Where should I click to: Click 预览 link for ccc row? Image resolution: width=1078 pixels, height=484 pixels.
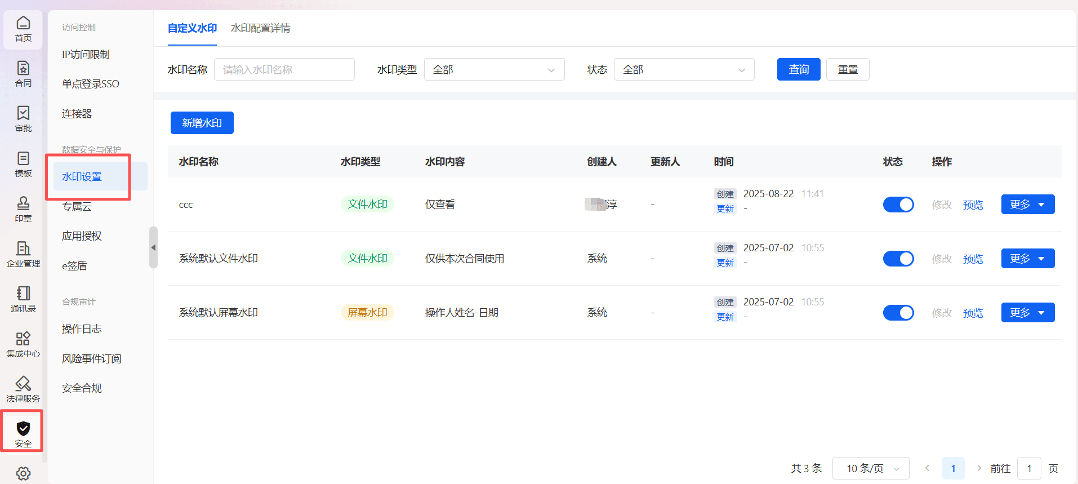[x=973, y=205]
